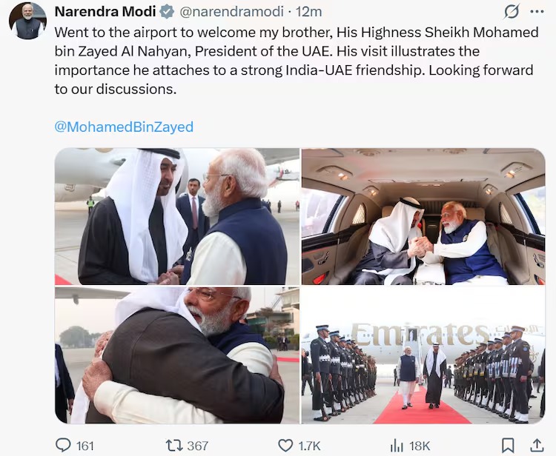Screen dimensions: 556x456
Task: Click the share upload icon
Action: [x=537, y=445]
